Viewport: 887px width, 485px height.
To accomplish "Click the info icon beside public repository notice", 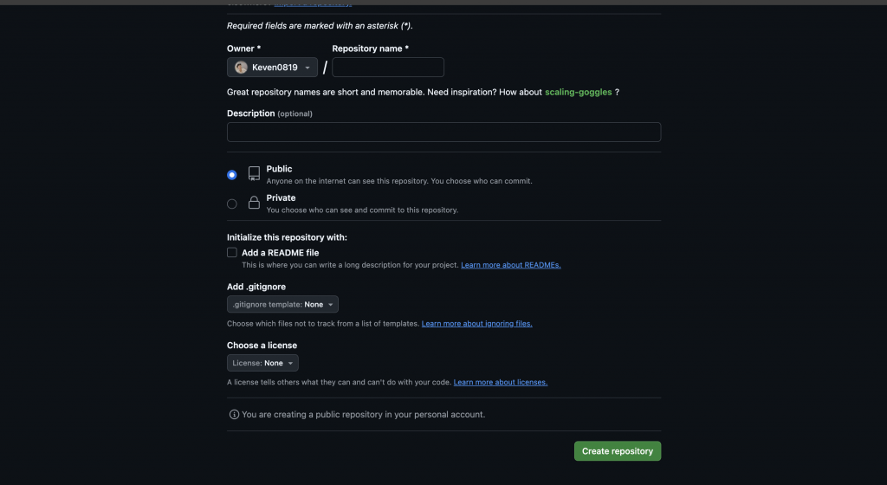I will tap(234, 415).
